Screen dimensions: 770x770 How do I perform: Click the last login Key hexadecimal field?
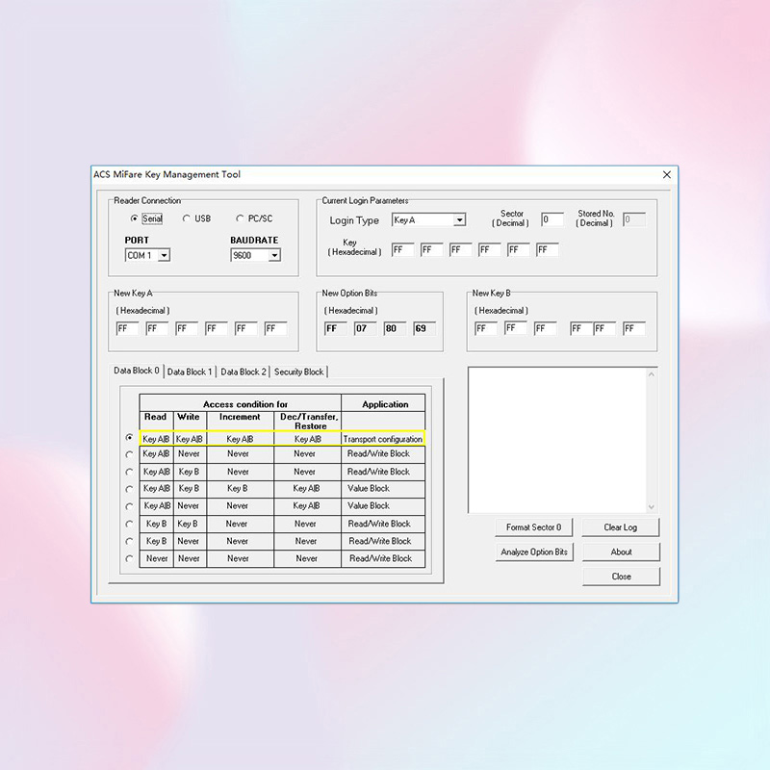(547, 250)
